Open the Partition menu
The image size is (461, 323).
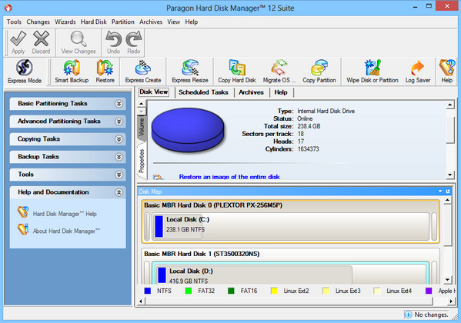(x=123, y=22)
